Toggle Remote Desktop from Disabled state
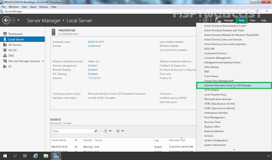The height and width of the screenshot is (160, 272). (93, 70)
